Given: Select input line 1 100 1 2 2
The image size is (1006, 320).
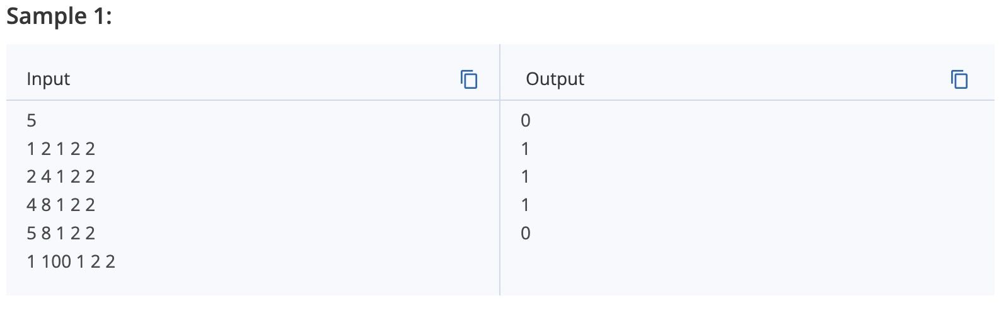Looking at the screenshot, I should (x=71, y=261).
